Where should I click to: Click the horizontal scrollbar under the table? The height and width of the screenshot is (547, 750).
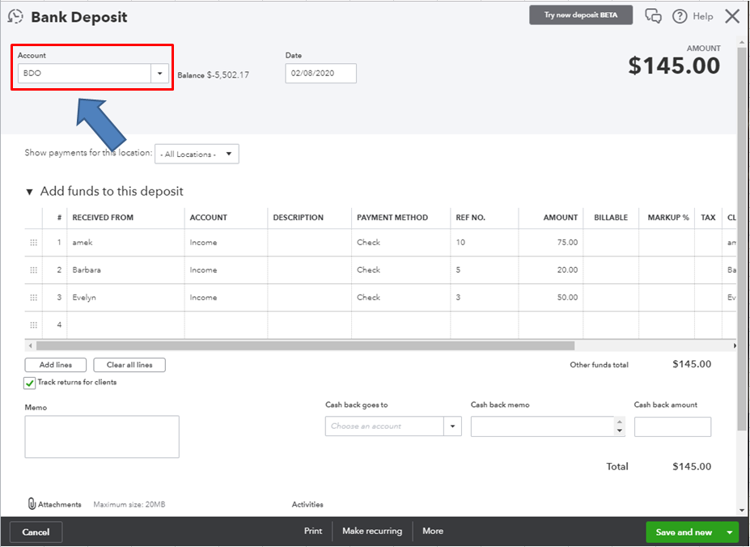(305, 346)
